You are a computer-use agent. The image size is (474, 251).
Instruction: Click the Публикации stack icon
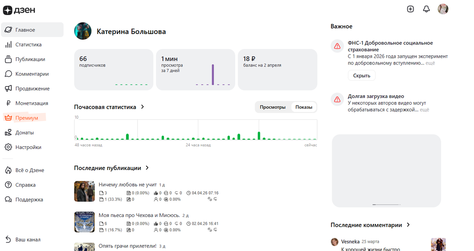coord(8,59)
